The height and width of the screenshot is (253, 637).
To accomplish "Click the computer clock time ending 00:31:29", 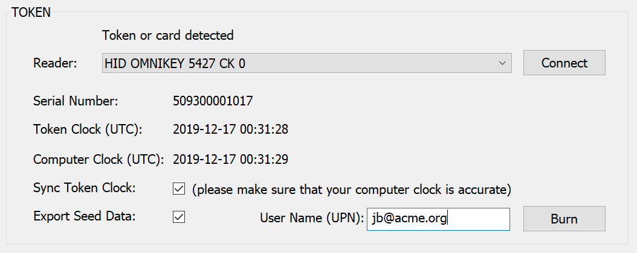I will click(x=230, y=160).
